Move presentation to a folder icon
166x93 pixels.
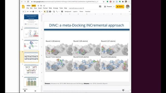click(x=41, y=6)
